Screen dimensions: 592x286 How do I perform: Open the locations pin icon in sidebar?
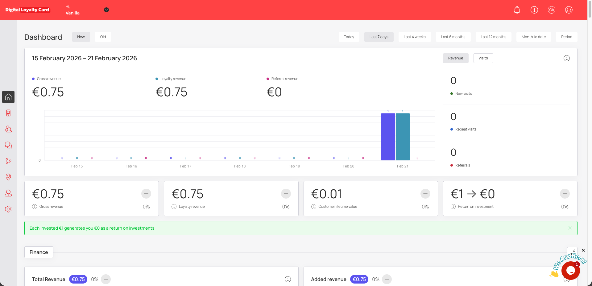(8, 177)
